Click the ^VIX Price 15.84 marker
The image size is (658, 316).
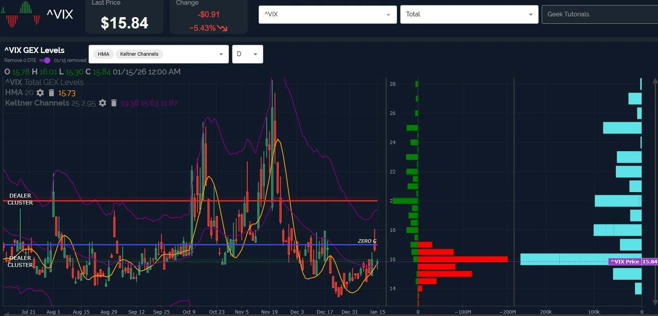tap(633, 261)
